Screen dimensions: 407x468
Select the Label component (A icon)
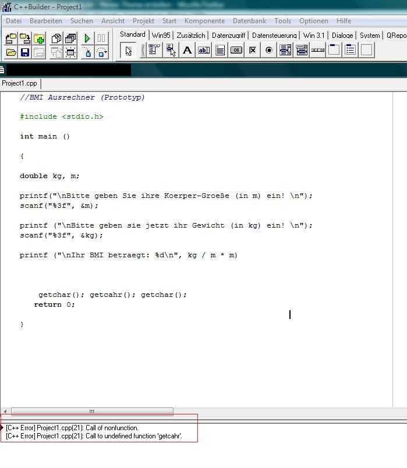pos(187,50)
